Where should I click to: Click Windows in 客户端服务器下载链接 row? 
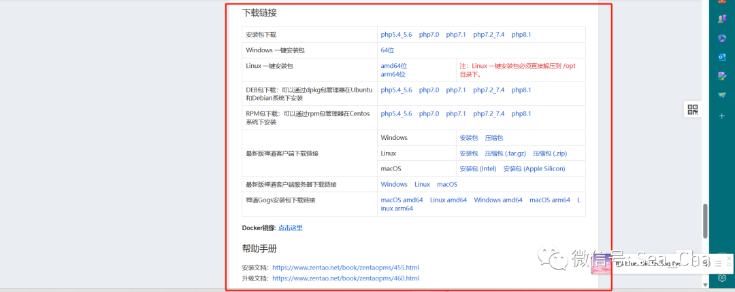(394, 185)
